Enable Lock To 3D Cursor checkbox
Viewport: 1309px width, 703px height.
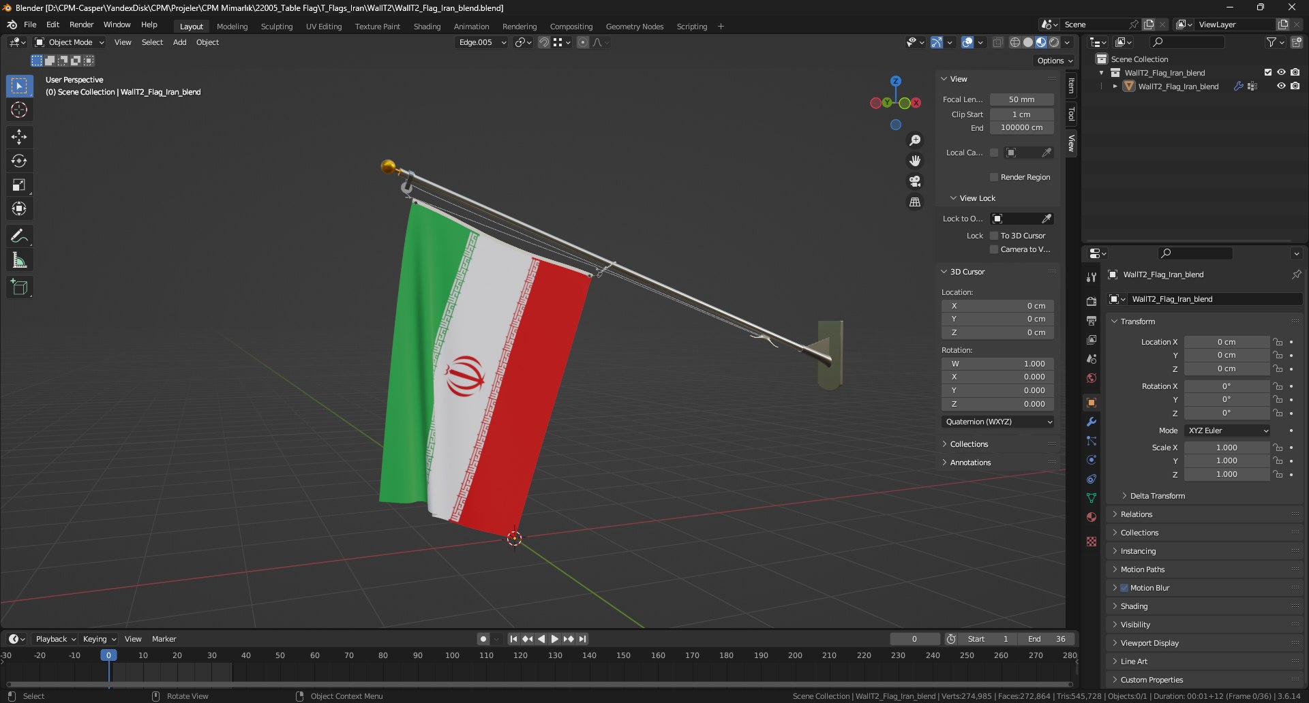point(994,236)
